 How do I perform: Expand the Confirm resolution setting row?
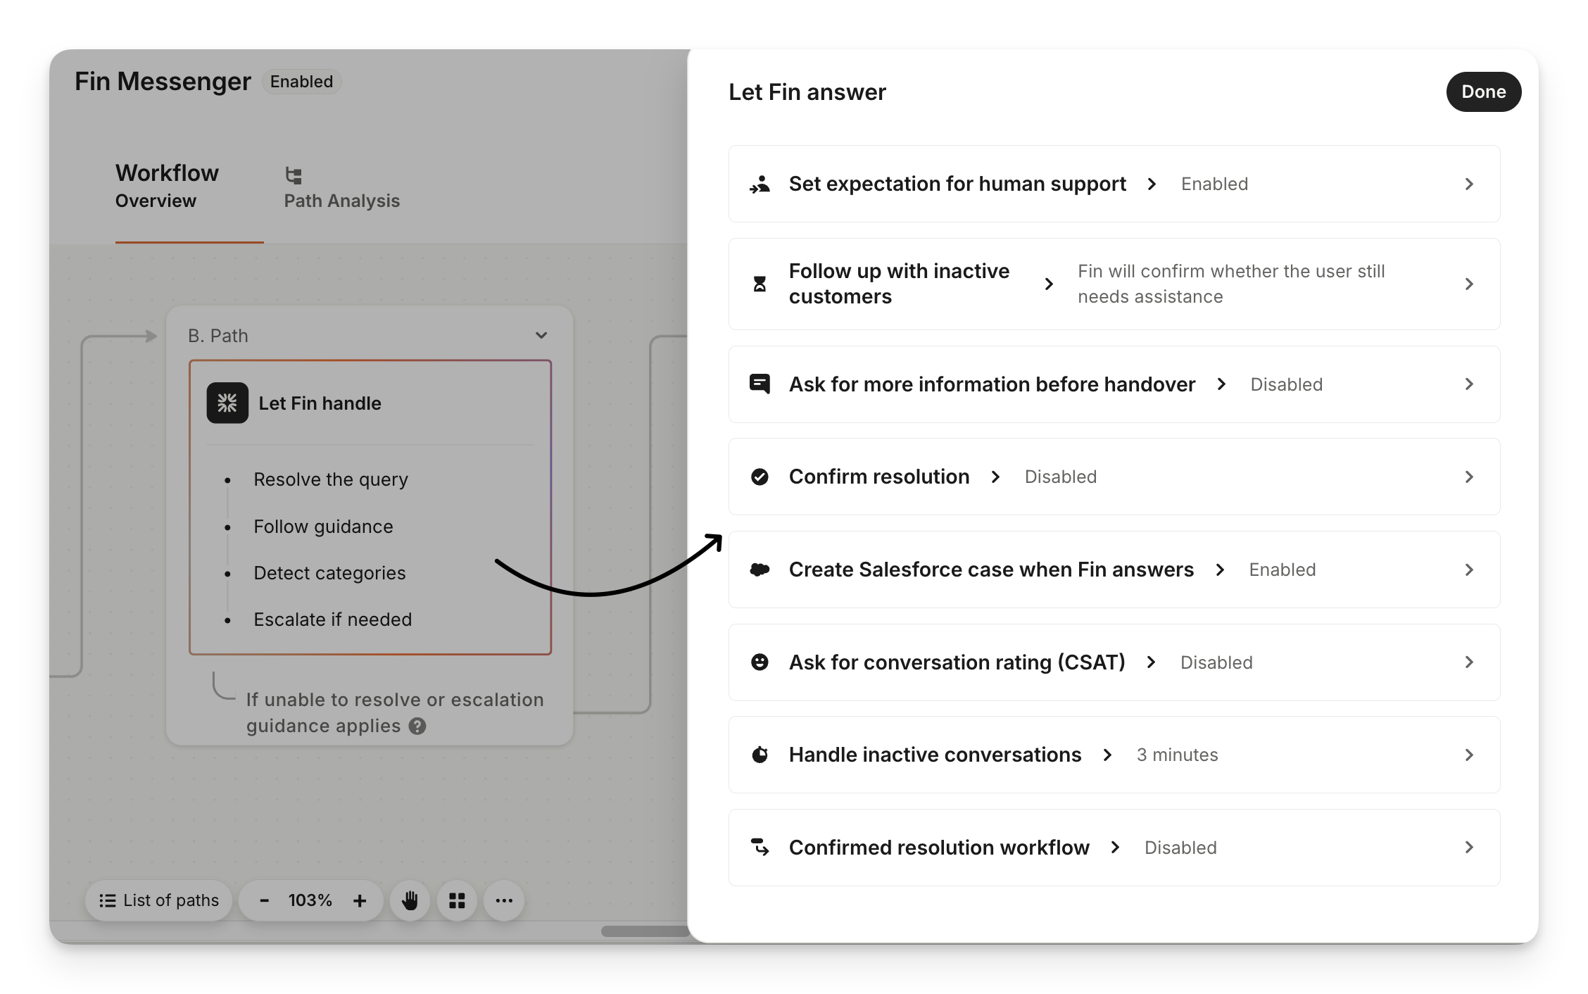tap(1469, 477)
